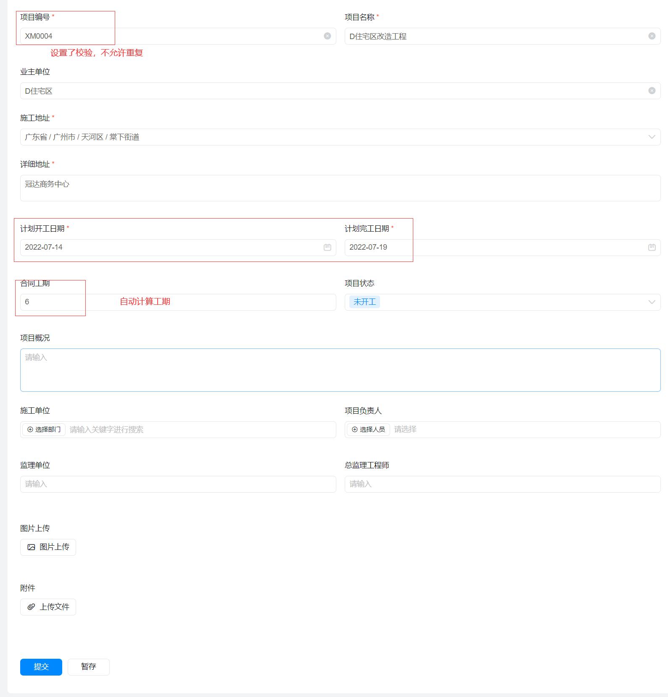This screenshot has height=697, width=668.
Task: Click the 项目名称 label
Action: pos(359,17)
